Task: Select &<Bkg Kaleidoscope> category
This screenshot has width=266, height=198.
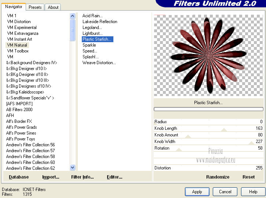Action: pyautogui.click(x=25, y=92)
